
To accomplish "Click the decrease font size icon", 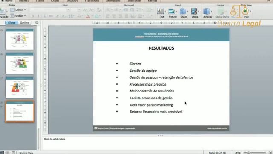I will point(91,10).
